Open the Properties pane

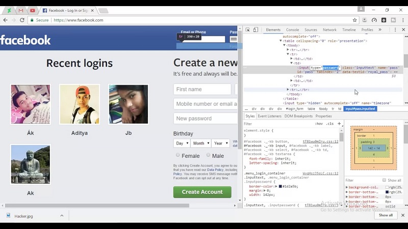323,116
